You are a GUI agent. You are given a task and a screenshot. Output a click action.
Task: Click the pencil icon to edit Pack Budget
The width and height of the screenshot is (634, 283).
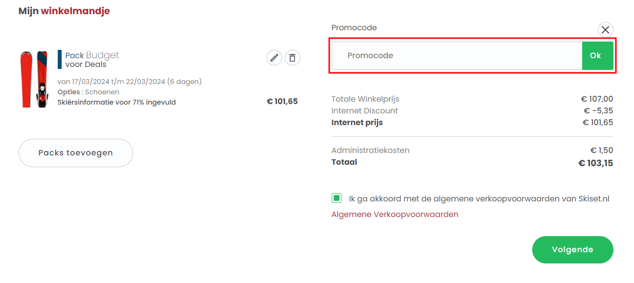point(274,58)
